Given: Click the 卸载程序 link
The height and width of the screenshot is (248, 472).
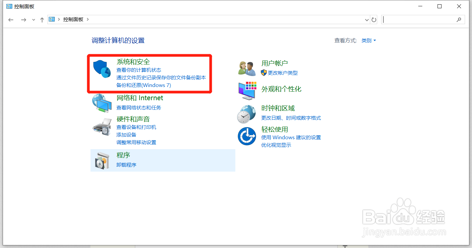Looking at the screenshot, I should [126, 165].
